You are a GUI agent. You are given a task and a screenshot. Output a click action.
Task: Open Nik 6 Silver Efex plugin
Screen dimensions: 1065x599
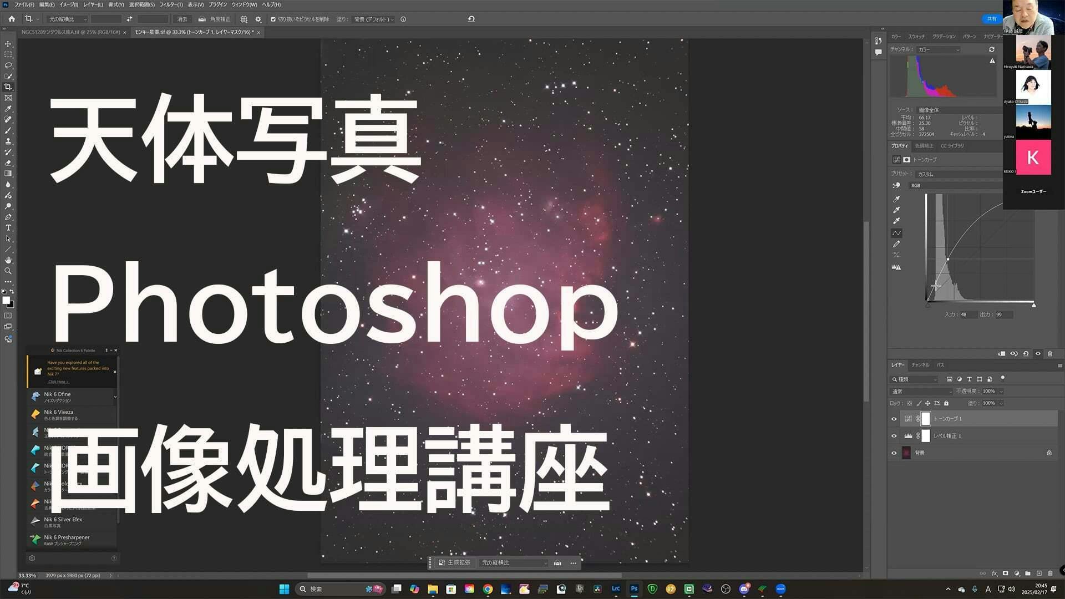pos(72,522)
